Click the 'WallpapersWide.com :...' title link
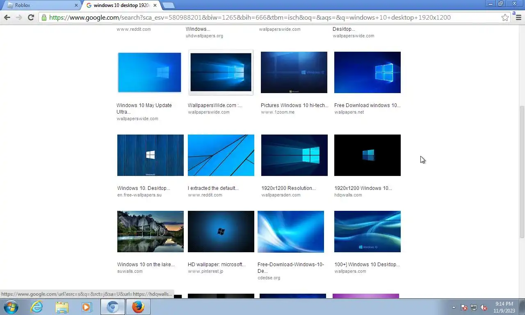The image size is (525, 315). click(215, 105)
